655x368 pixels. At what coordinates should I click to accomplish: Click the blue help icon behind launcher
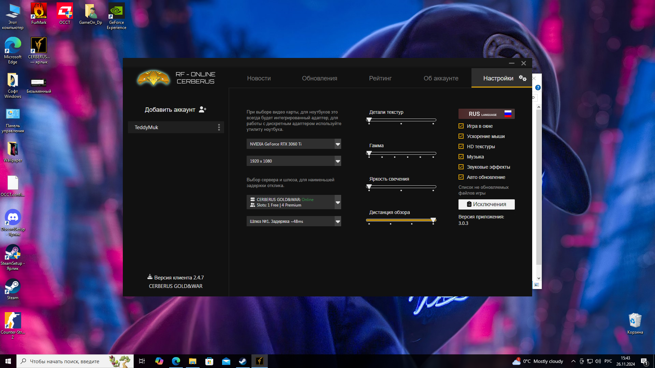[x=538, y=88]
